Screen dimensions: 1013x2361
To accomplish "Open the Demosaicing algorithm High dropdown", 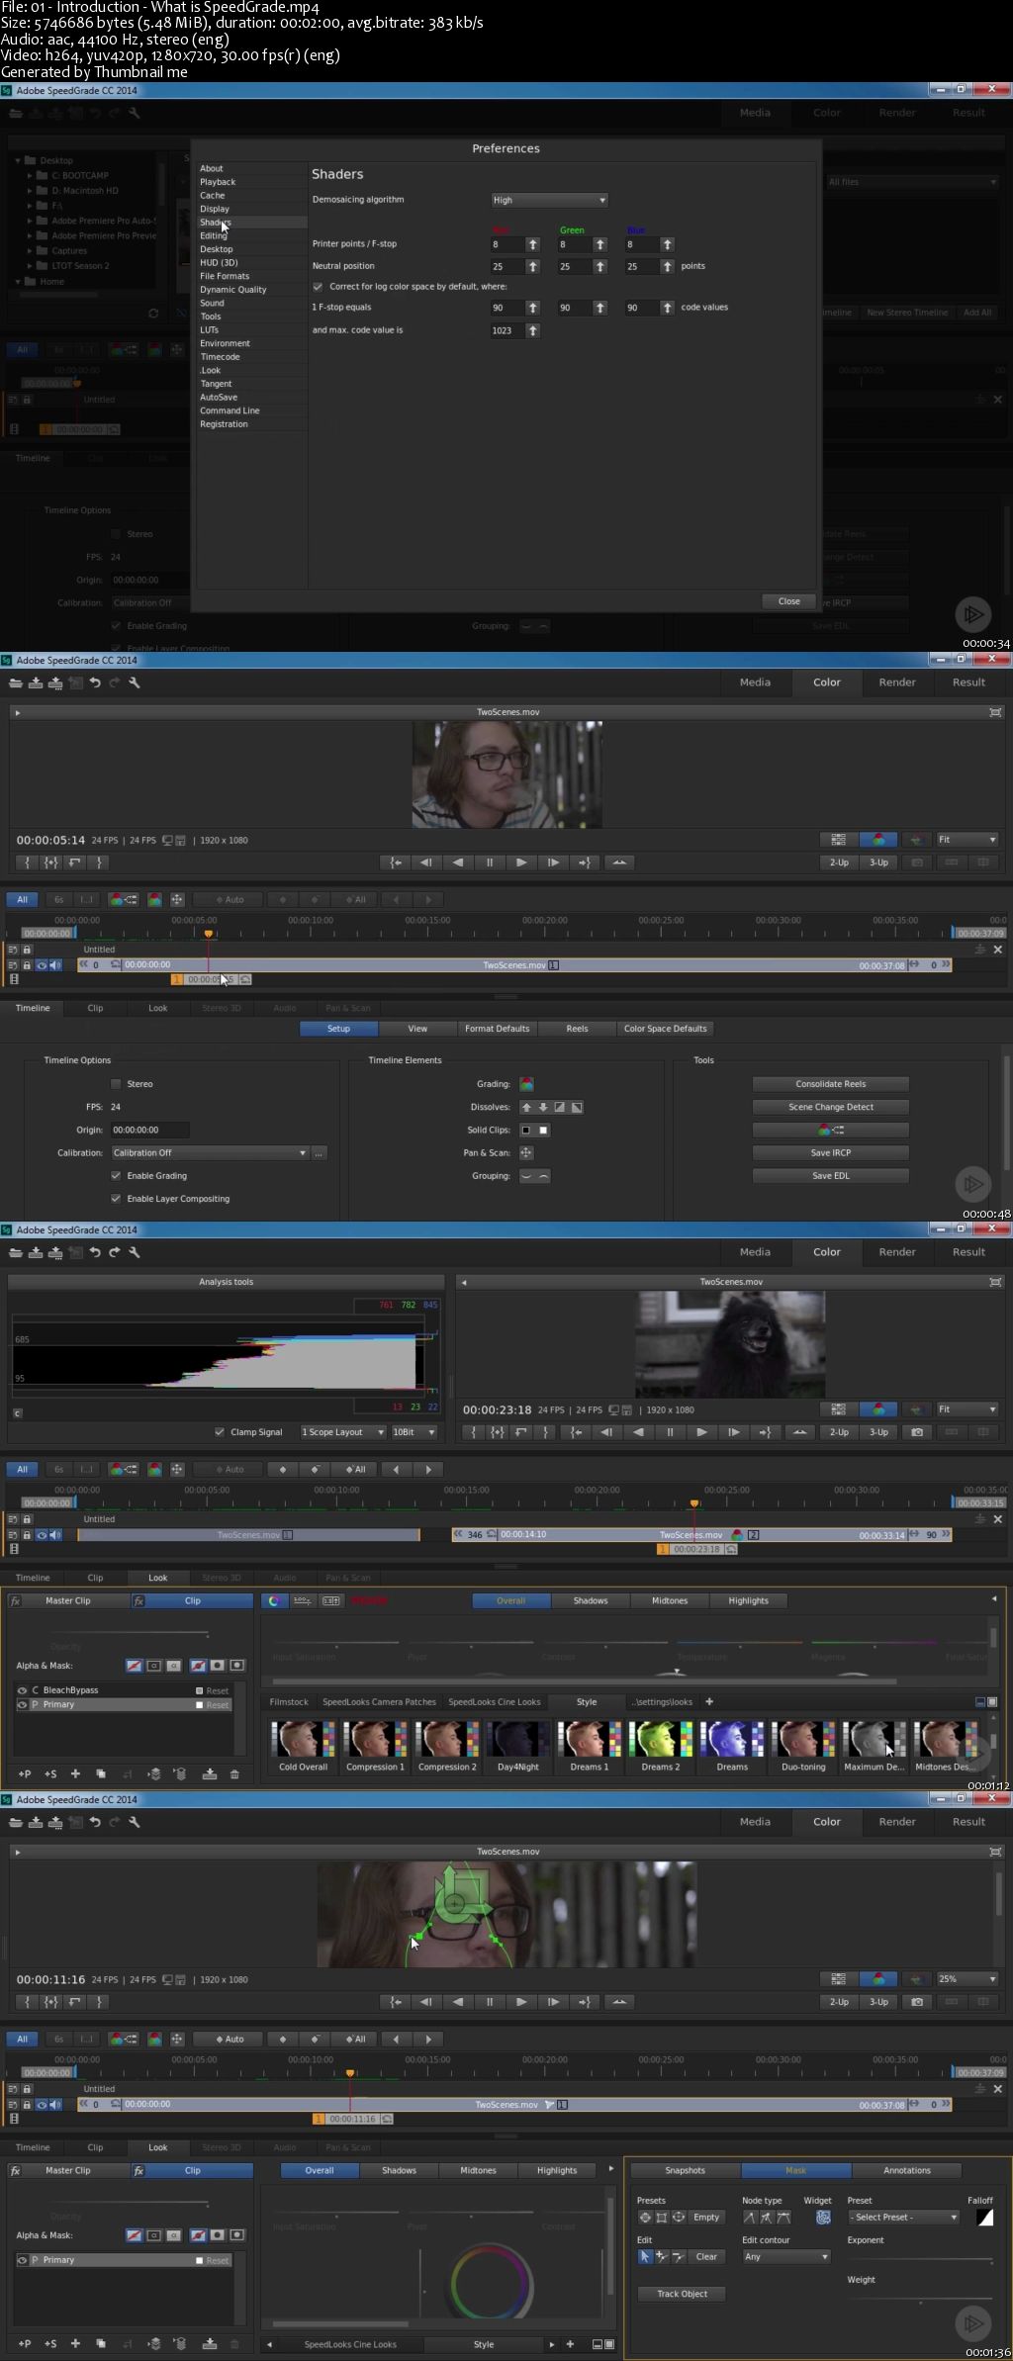I will [x=549, y=200].
